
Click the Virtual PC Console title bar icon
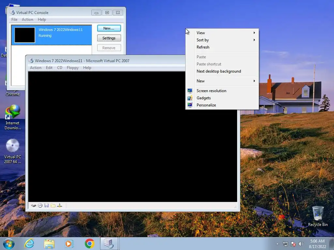(x=12, y=13)
